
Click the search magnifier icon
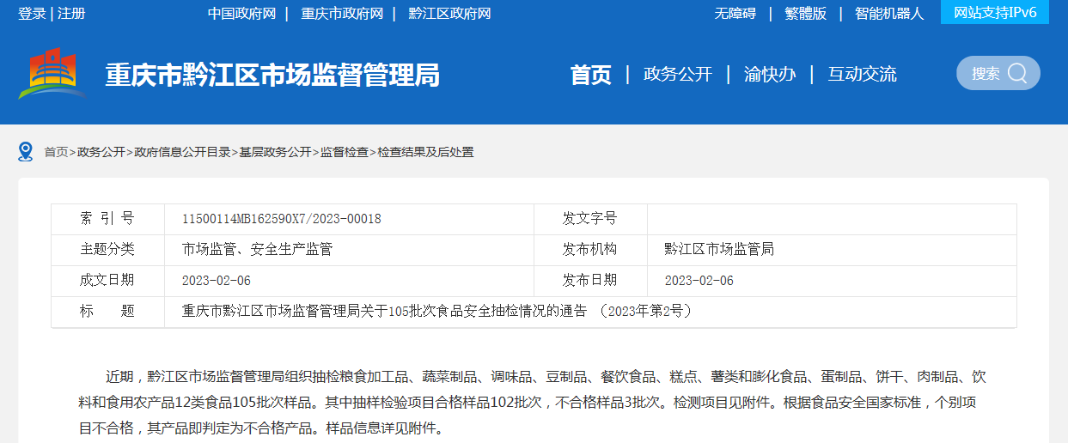pos(1017,74)
